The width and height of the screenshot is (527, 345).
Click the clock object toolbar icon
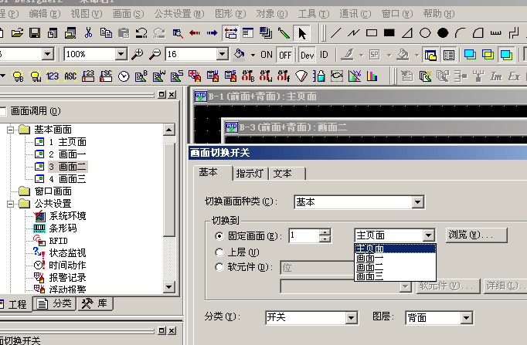(x=124, y=76)
